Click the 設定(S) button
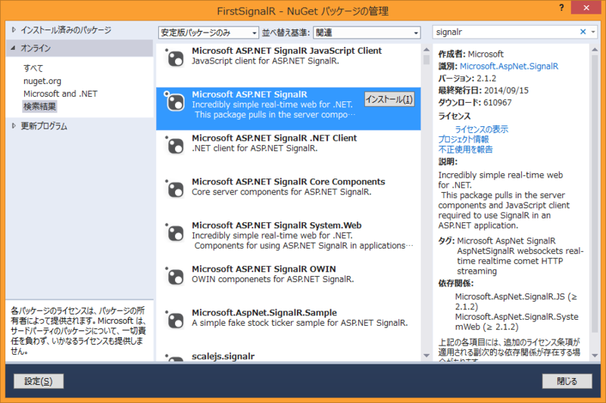 39,381
